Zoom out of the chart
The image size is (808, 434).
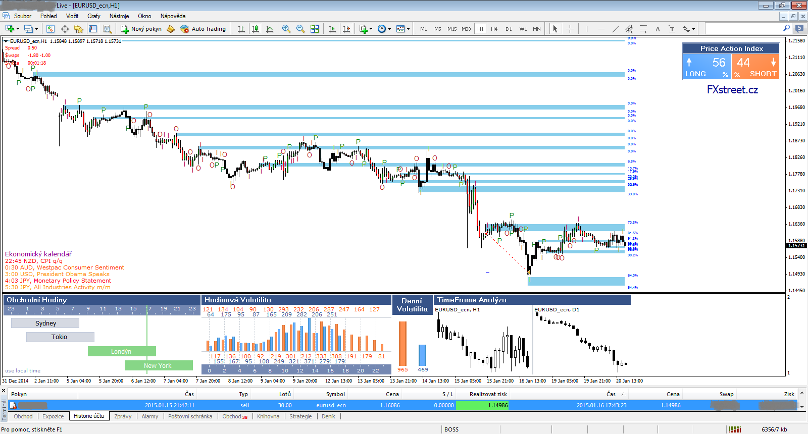pyautogui.click(x=300, y=29)
